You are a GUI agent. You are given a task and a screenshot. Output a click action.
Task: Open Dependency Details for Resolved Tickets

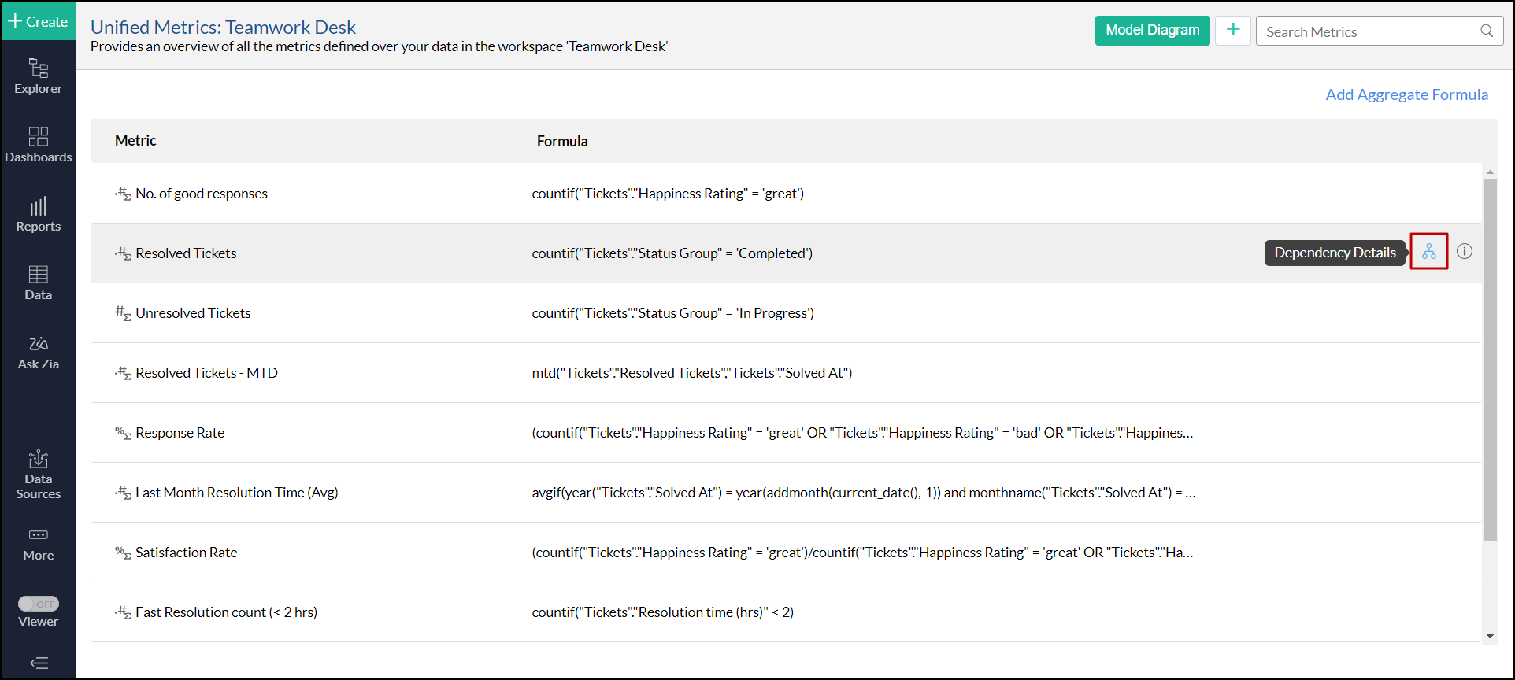click(1428, 252)
